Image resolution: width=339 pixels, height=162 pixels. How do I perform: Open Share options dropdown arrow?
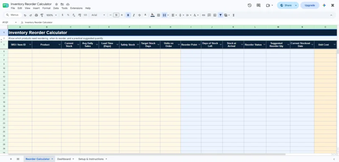pyautogui.click(x=296, y=5)
